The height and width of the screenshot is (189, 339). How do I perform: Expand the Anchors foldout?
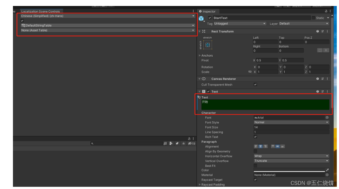(x=200, y=56)
